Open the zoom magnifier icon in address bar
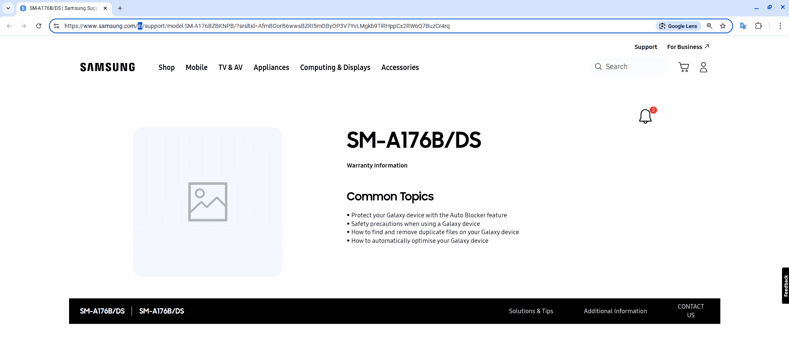Image resolution: width=789 pixels, height=342 pixels. (709, 26)
